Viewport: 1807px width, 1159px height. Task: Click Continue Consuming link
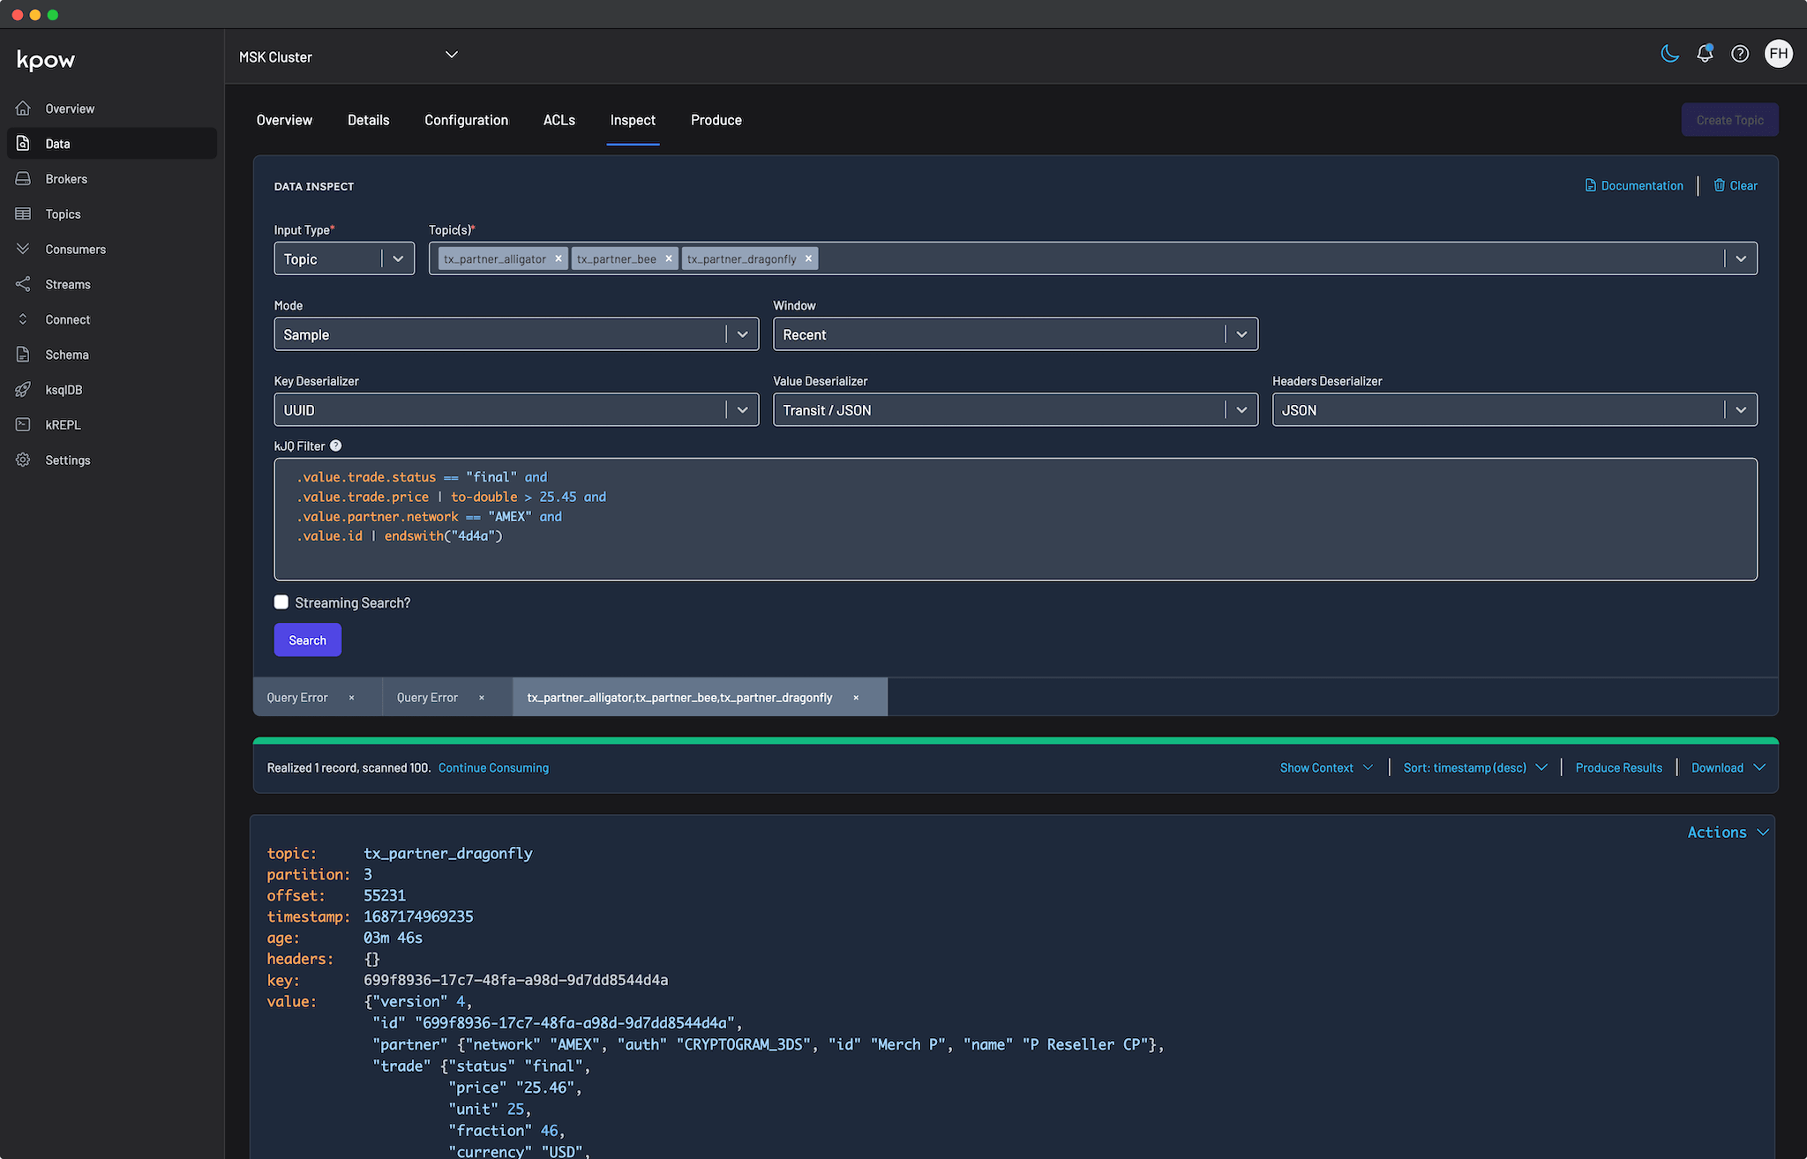(x=492, y=766)
